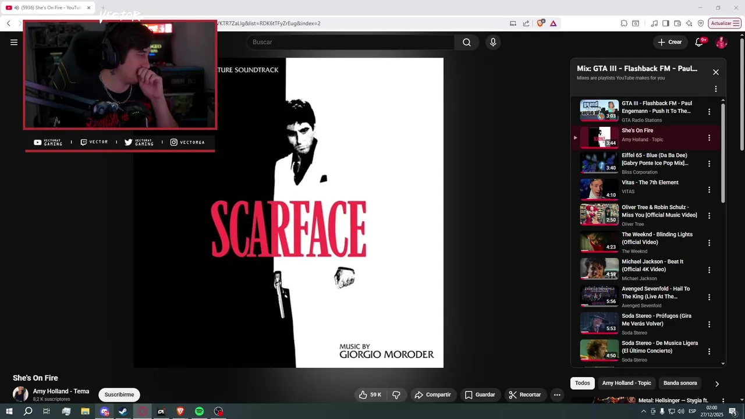This screenshot has width=745, height=419.
Task: Open the YouTube account avatar menu
Action: point(721,42)
